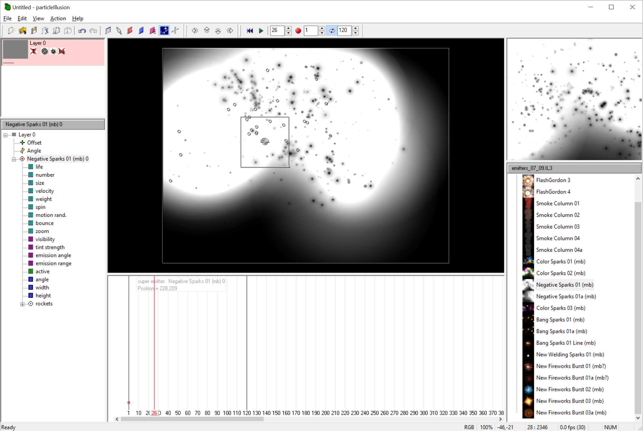Screen dimensions: 643x431
Task: Click the current frame number field
Action: click(277, 30)
